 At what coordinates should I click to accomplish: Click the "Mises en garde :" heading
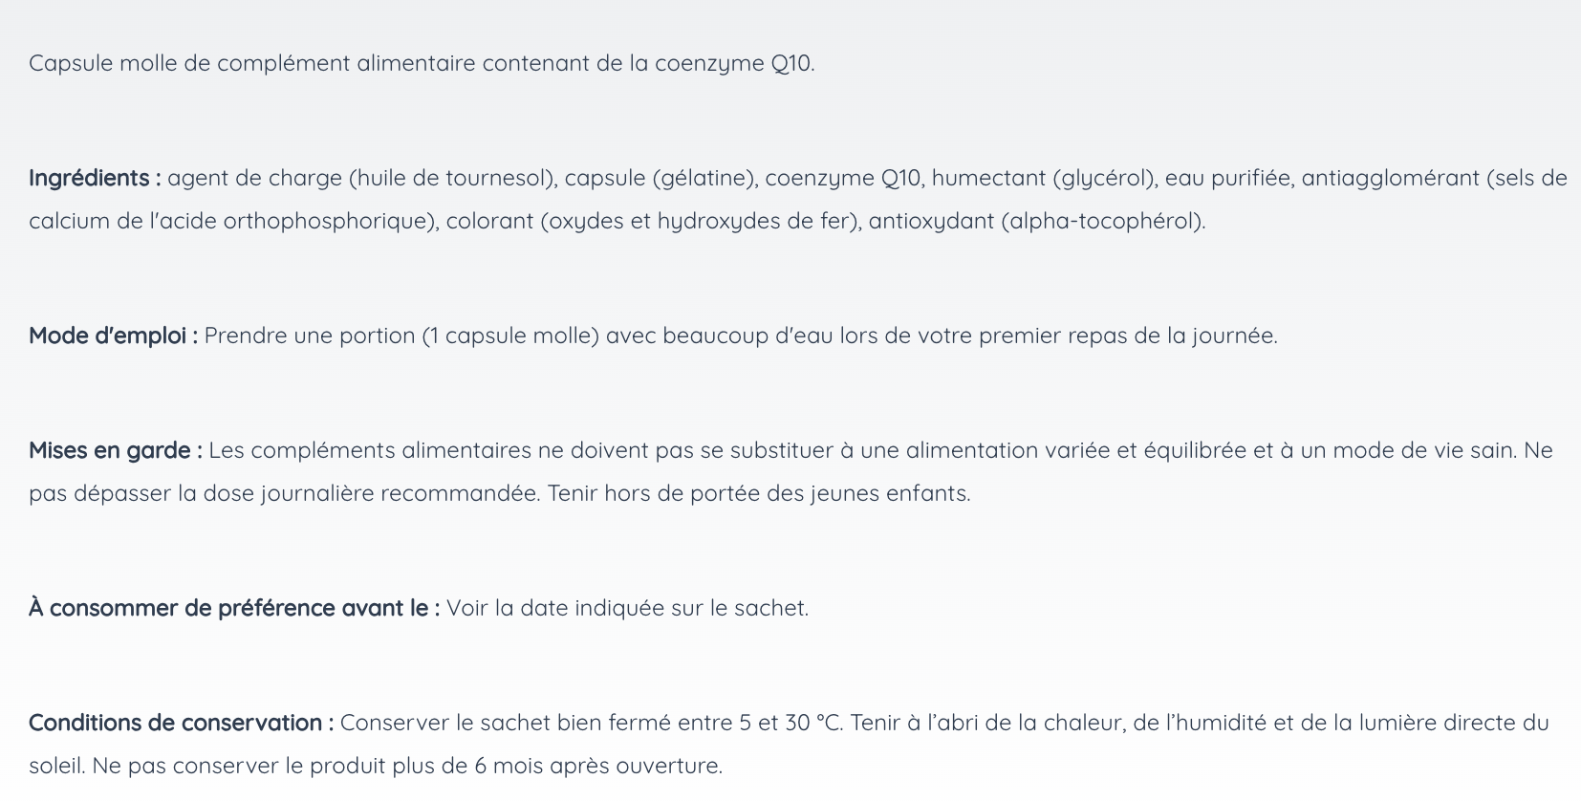coord(115,451)
